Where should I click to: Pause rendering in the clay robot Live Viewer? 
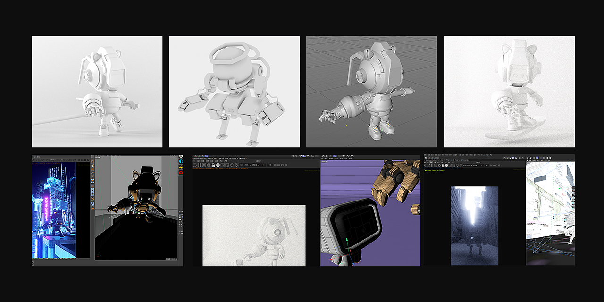(199, 165)
